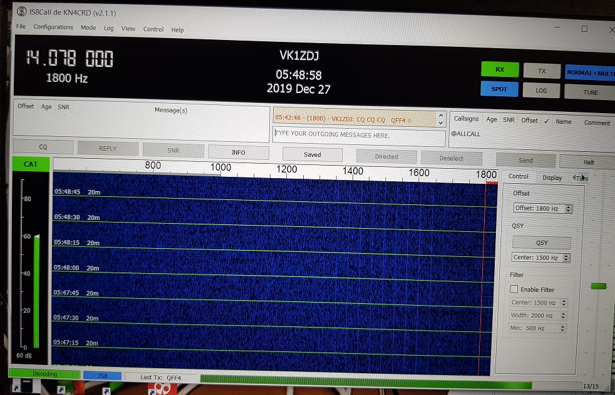Click the VK1ZDJ callsign label
The image size is (615, 395).
coord(299,56)
